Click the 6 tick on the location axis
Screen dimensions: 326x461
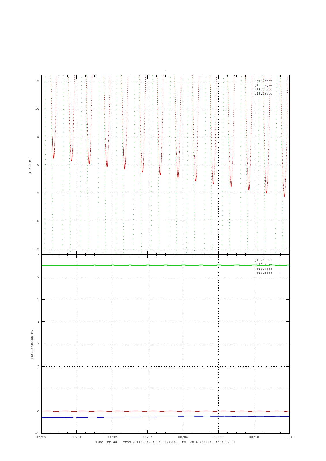38,277
